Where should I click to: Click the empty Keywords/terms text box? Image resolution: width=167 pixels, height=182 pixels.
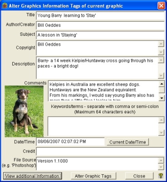[x=103, y=126]
